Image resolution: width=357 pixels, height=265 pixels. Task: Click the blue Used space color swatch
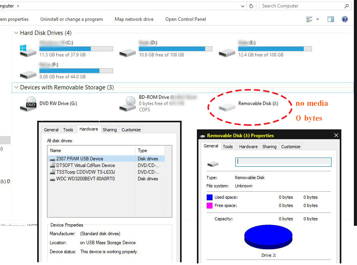point(209,197)
